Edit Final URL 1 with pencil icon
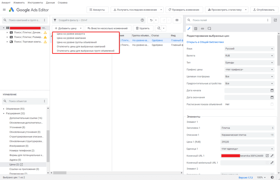 (x=272, y=156)
